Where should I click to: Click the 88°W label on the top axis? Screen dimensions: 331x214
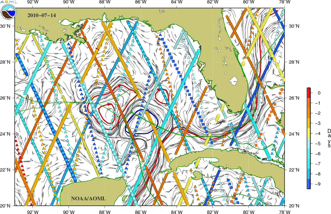(105, 2)
